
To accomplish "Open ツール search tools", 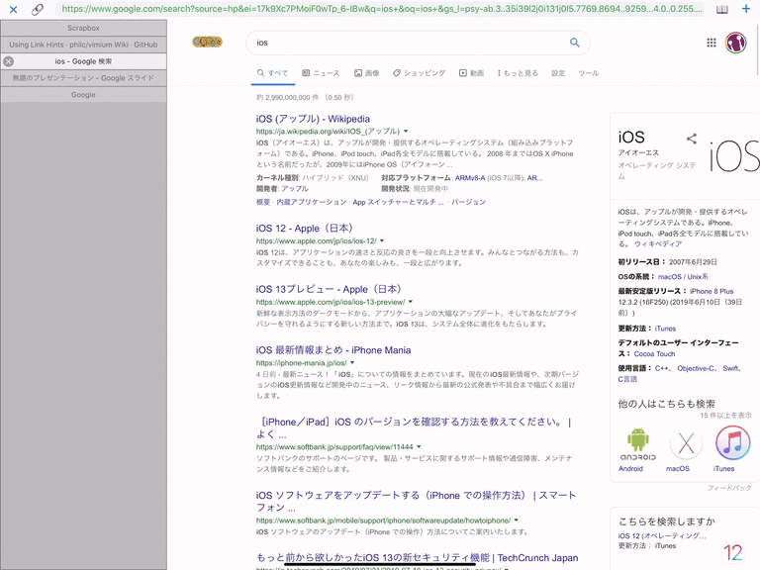I will pyautogui.click(x=589, y=73).
